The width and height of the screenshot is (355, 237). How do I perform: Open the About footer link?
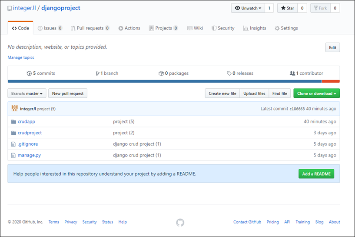335,222
